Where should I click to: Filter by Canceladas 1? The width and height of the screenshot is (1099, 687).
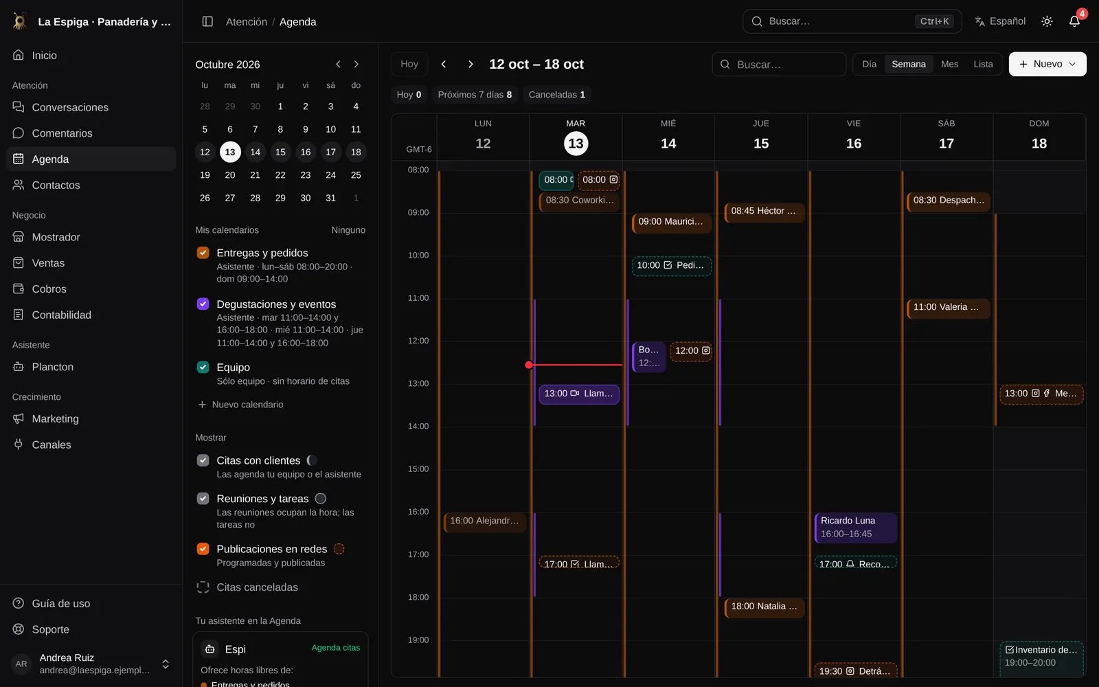click(x=557, y=95)
